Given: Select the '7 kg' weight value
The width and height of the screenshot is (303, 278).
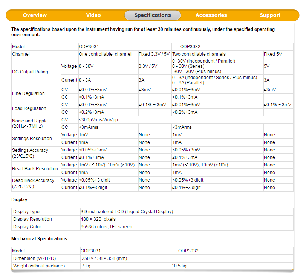Looking at the screenshot, I should point(86,266).
